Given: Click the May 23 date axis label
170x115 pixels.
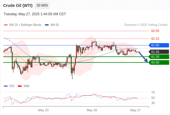Looking at the screenshot, I should click(x=43, y=110).
